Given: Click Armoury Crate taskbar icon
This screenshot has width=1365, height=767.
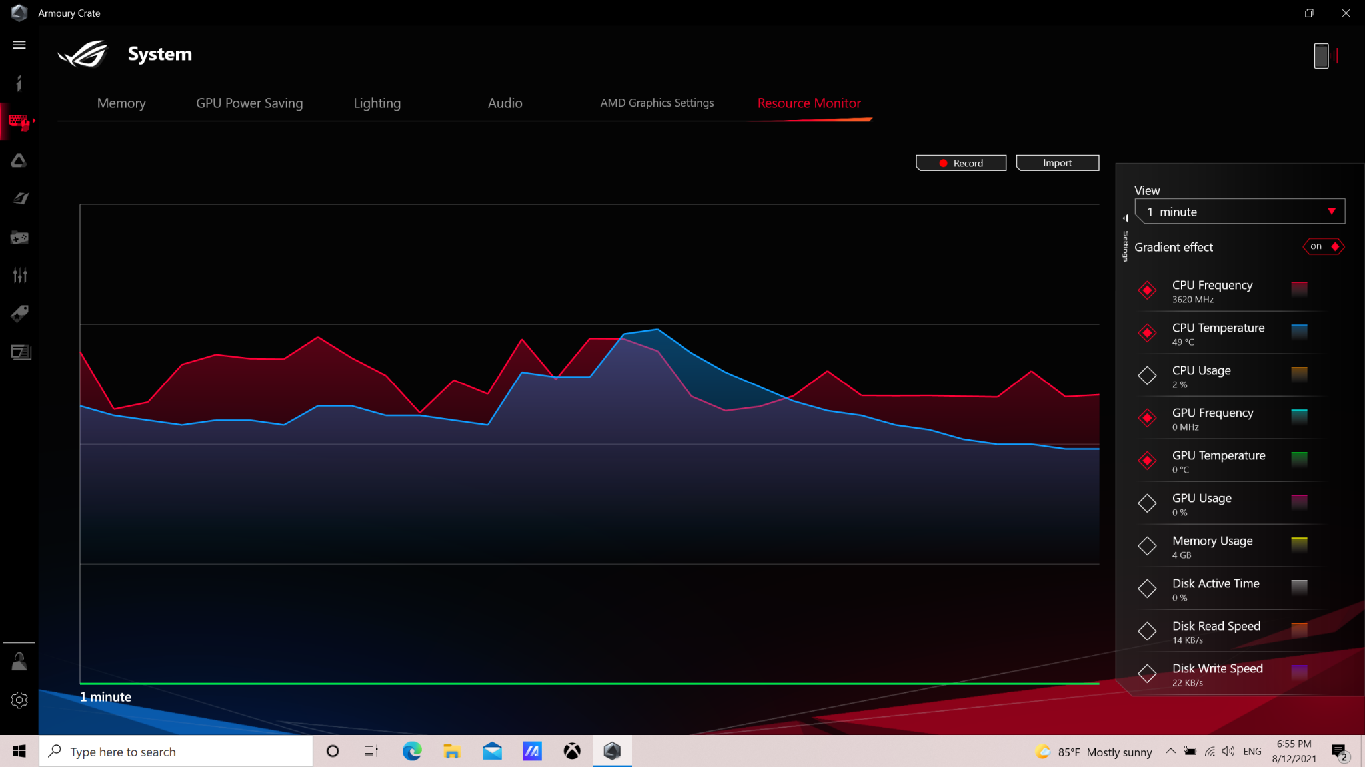Looking at the screenshot, I should click(612, 751).
